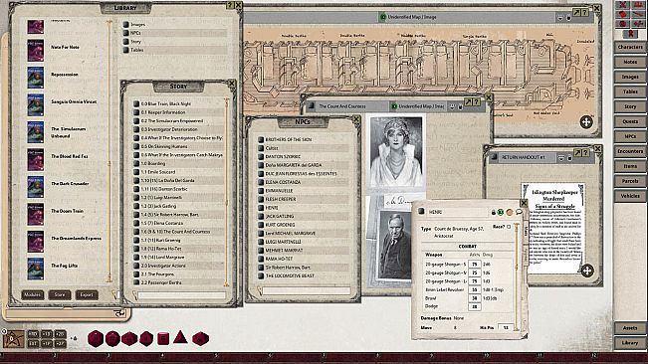Toggle the lock on Return Handout #1

(569, 158)
